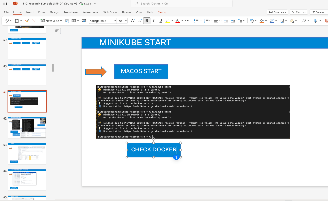328x201 pixels.
Task: Switch to the Design tab
Action: 54,12
